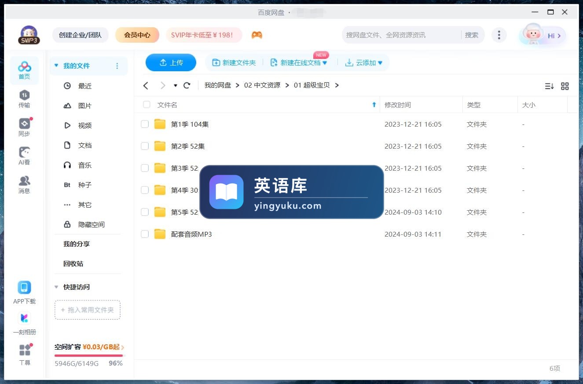The width and height of the screenshot is (583, 384).
Task: Click 空间扩容 ¥0.03/GB起 link
Action: [x=89, y=347]
